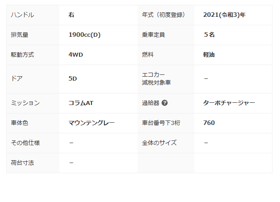This screenshot has width=280, height=202.
Task: Select the handle value 右
Action: (x=71, y=15)
